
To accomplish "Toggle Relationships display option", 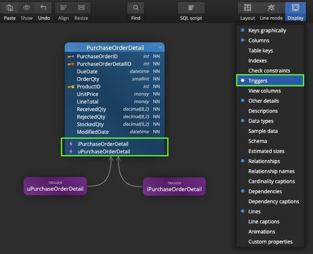I will 270,161.
